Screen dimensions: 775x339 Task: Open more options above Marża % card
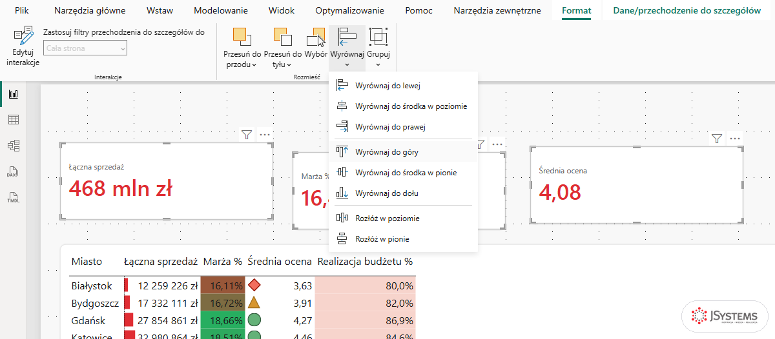497,144
